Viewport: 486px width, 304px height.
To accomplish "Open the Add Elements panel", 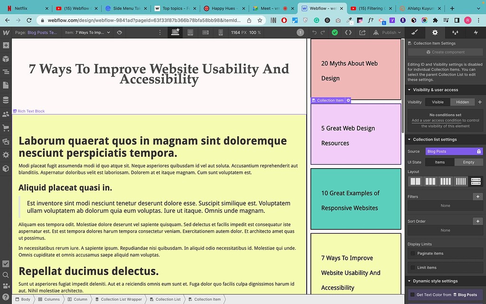I will point(6,45).
